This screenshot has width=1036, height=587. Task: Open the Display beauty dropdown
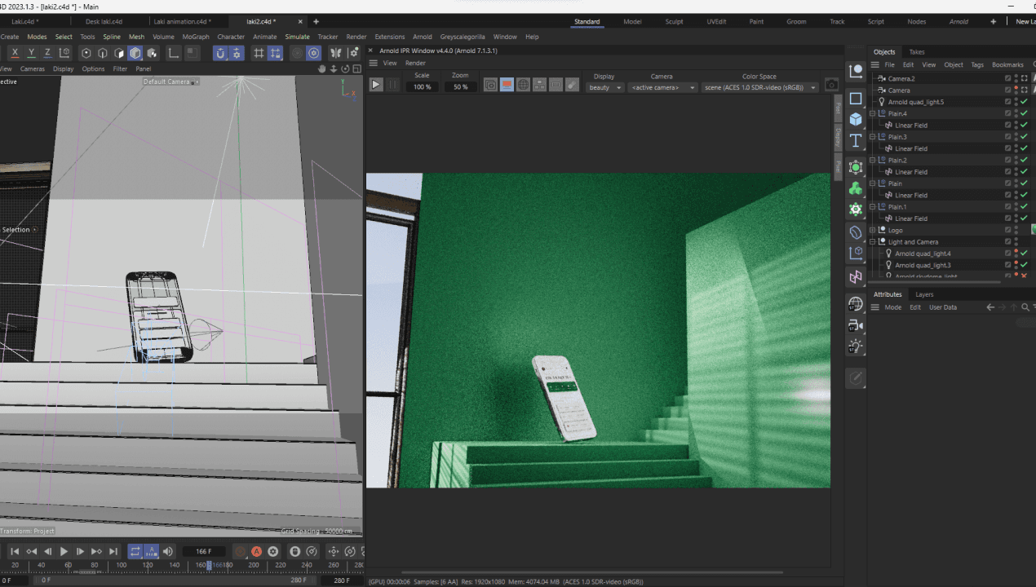[x=604, y=87]
